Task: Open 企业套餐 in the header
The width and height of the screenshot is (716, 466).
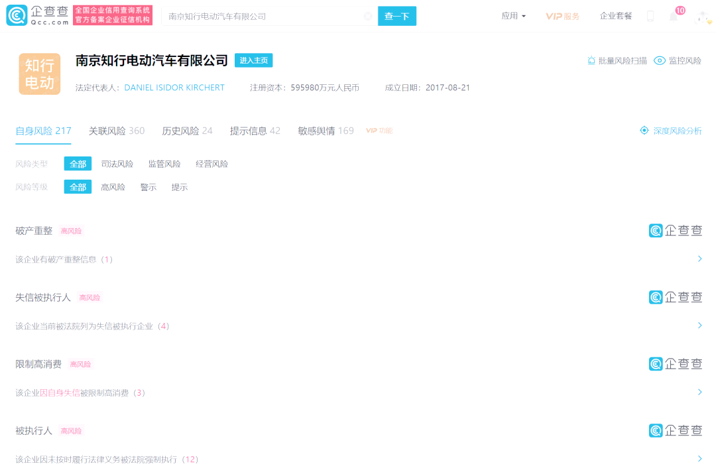Action: (615, 16)
